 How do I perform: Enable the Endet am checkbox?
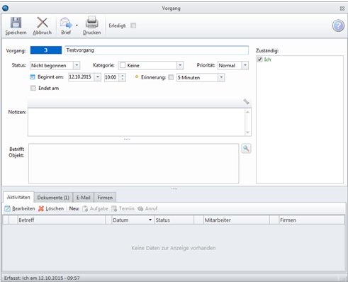[x=33, y=88]
